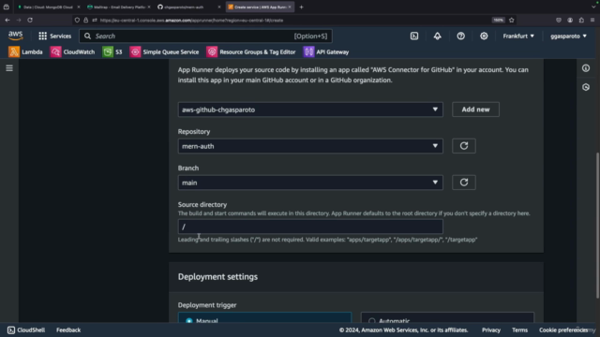Open the settings gear icon
600x337 pixels.
tap(484, 36)
